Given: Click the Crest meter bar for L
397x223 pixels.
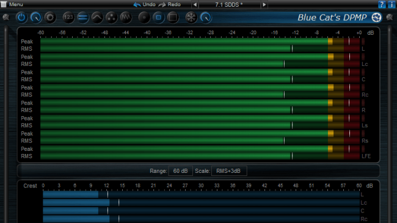Looking at the screenshot, I should click(x=202, y=194).
